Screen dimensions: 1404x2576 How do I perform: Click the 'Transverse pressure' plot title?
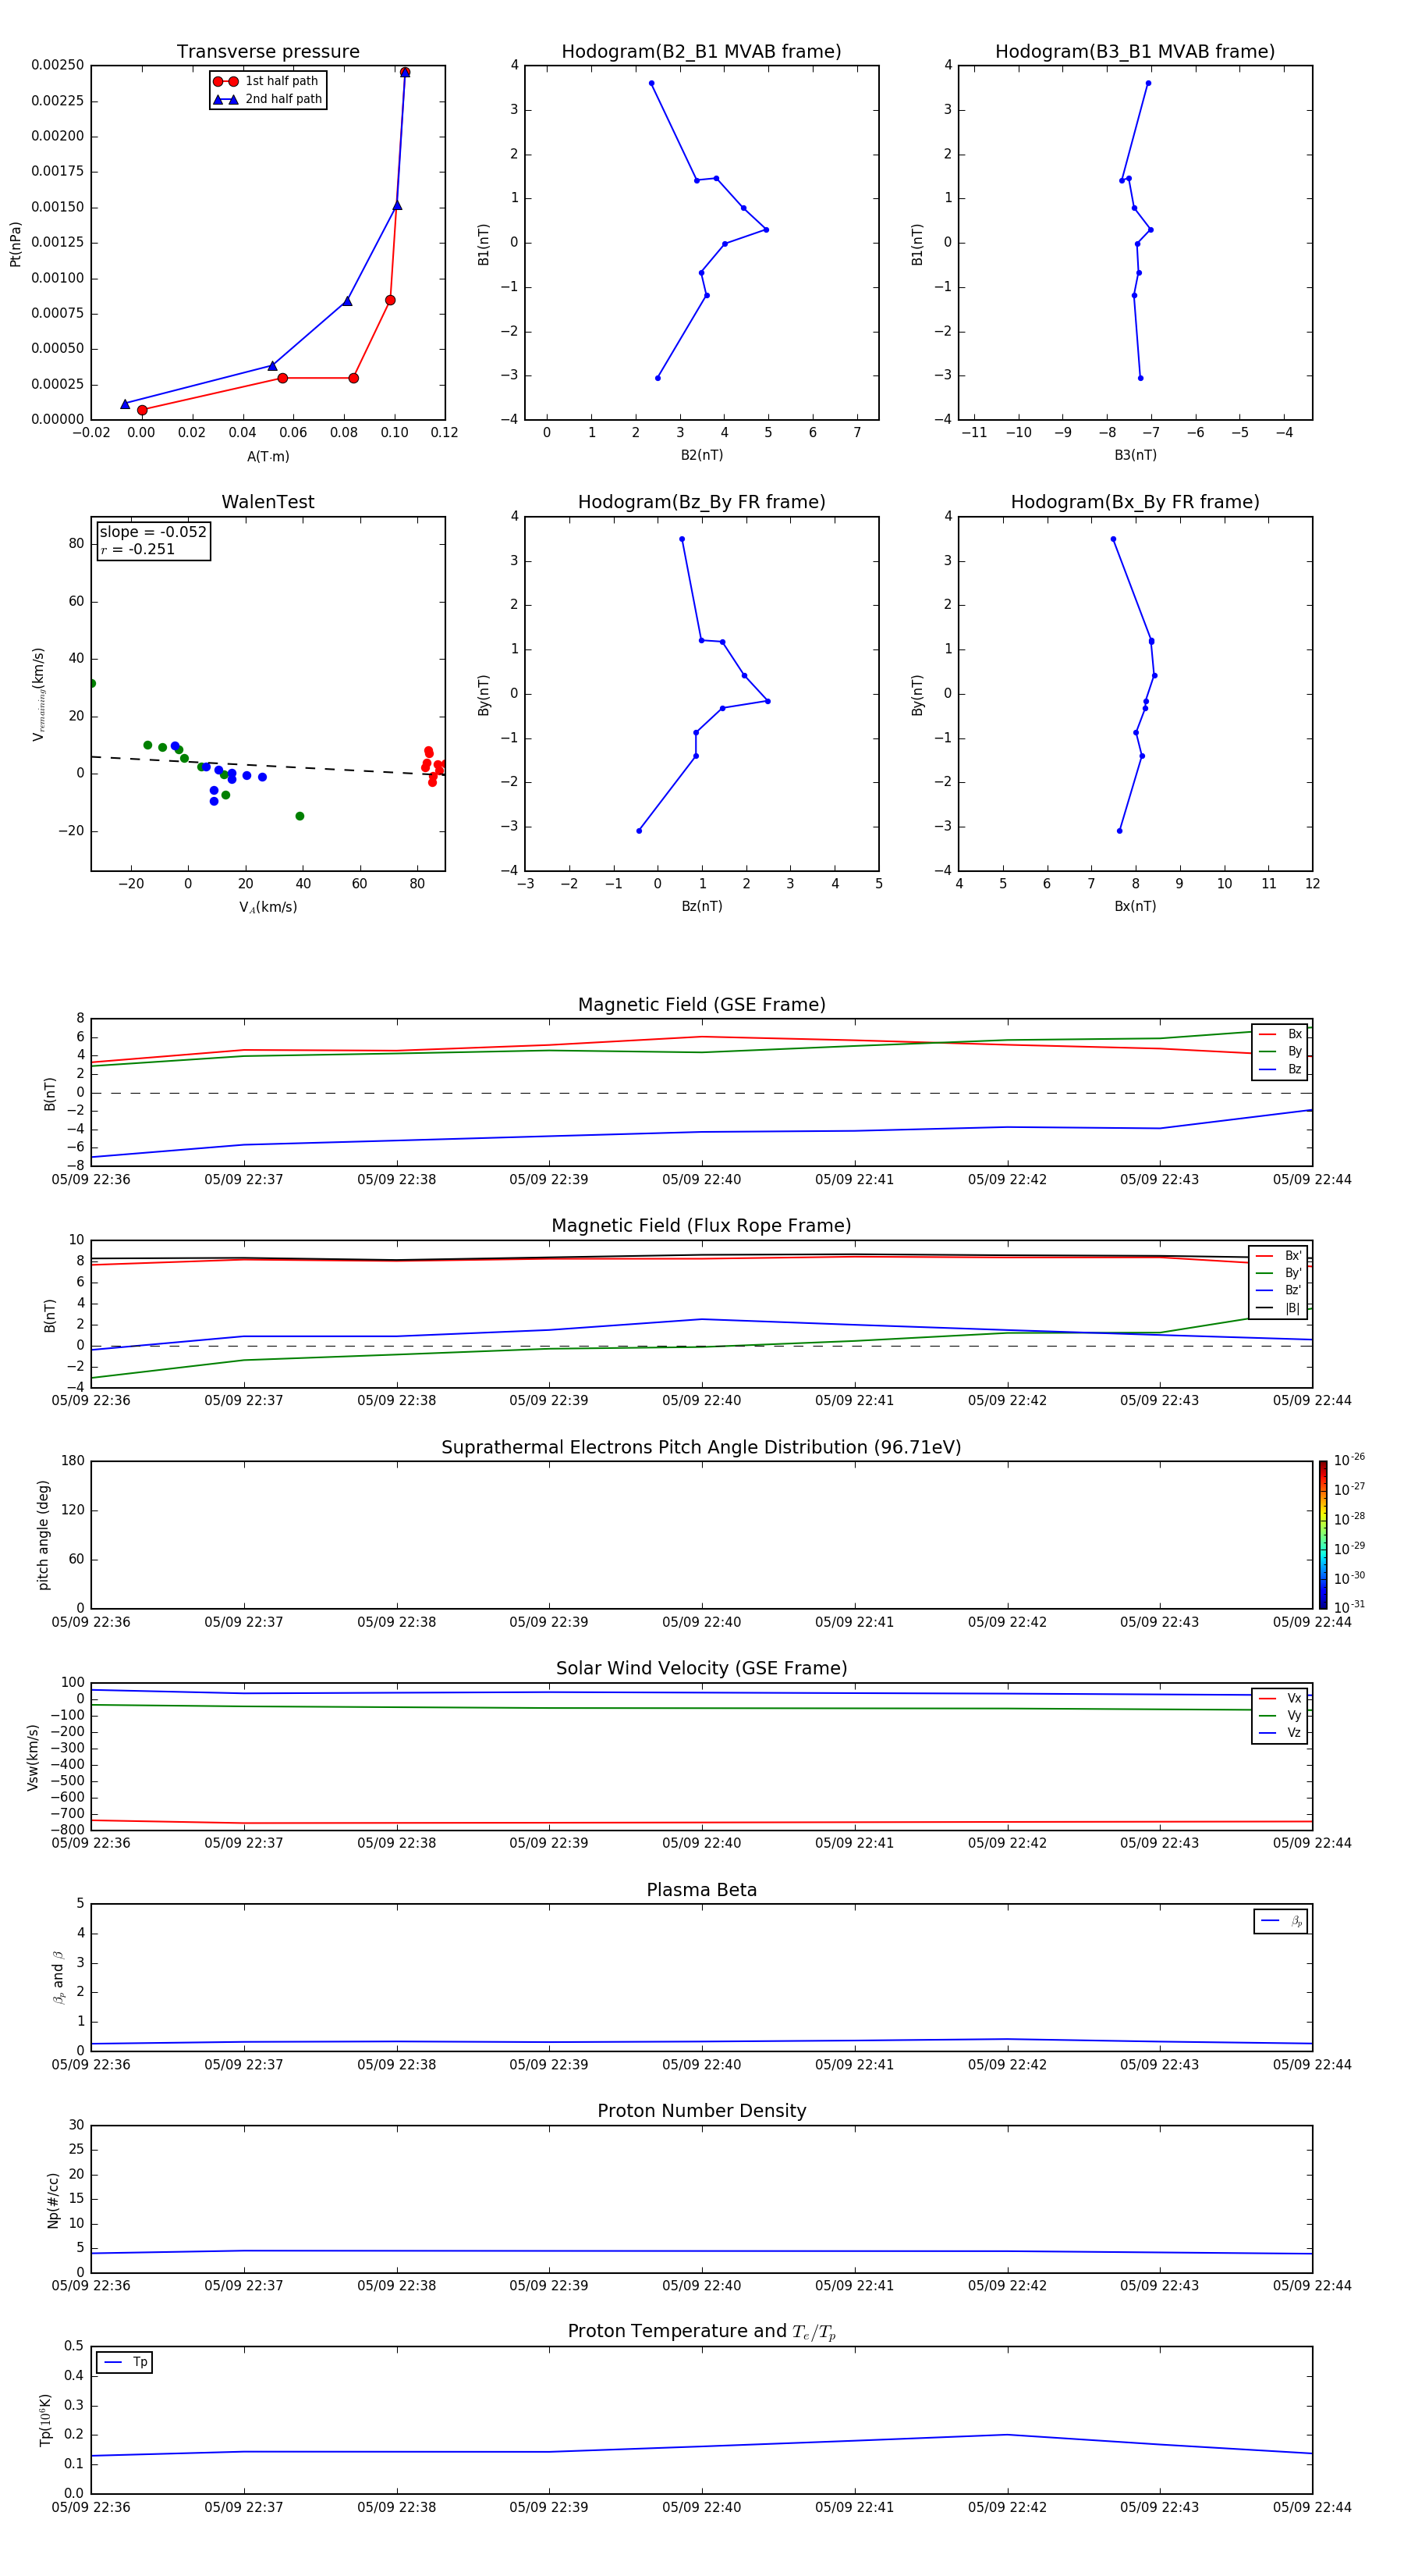coord(268,51)
